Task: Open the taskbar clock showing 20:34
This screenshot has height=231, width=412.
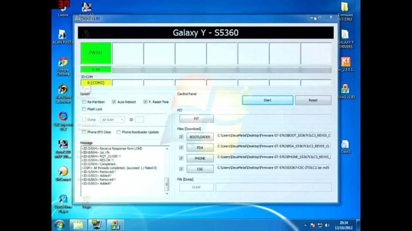Action: click(x=344, y=225)
